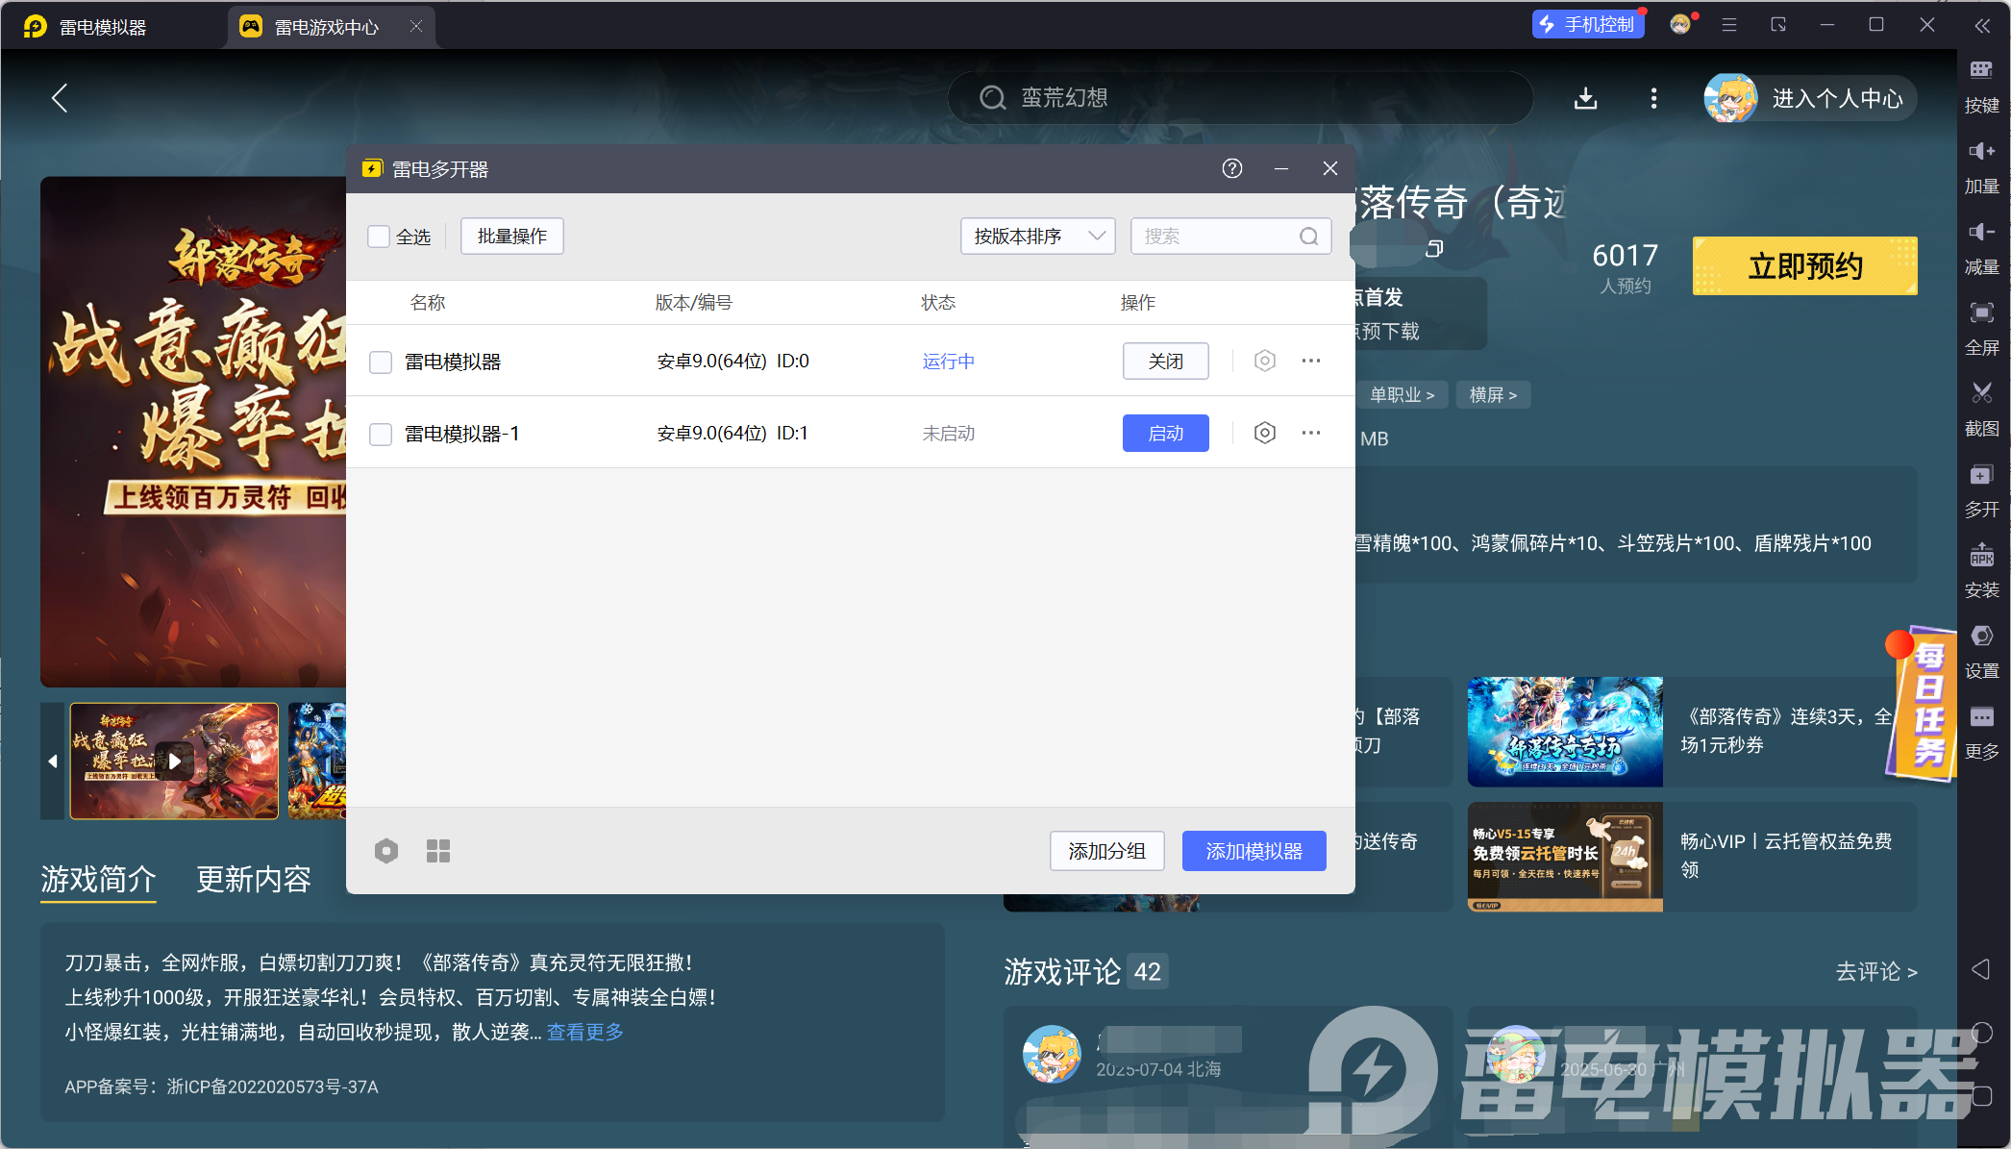Open the fullscreen icon in sidebar
Screen dimensions: 2011x1149
(1981, 312)
